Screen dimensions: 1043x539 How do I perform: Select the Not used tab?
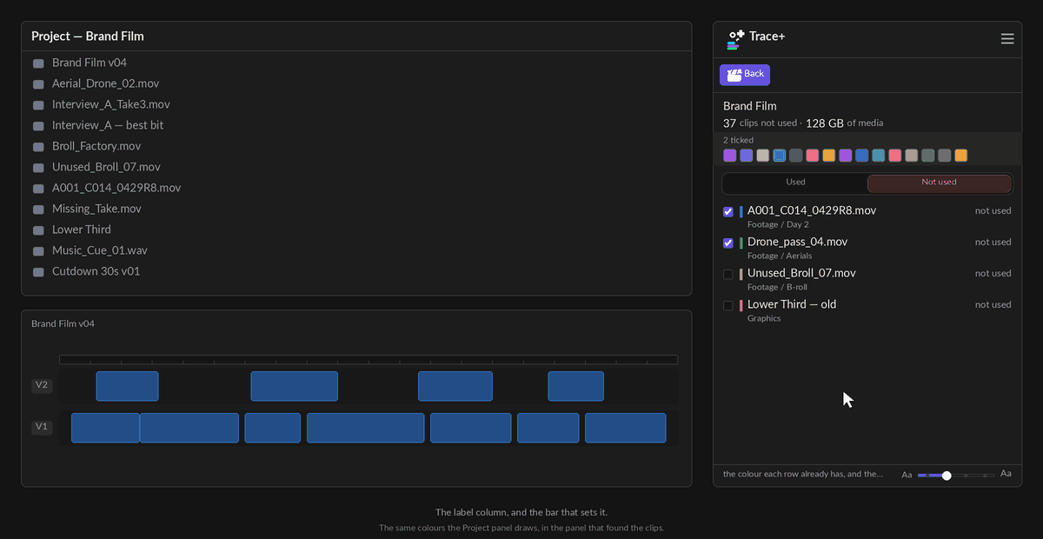[939, 183]
